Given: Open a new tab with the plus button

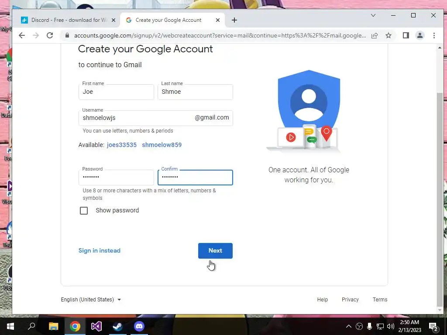Looking at the screenshot, I should point(234,20).
